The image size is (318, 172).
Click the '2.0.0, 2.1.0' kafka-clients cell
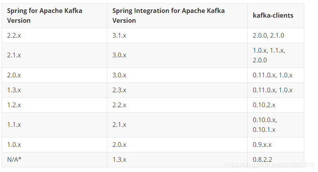click(x=268, y=35)
